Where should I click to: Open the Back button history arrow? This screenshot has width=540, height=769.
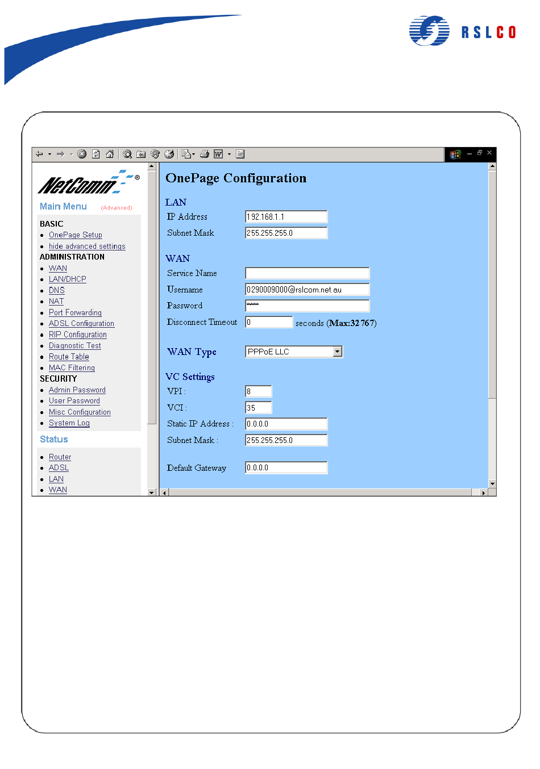(x=49, y=154)
